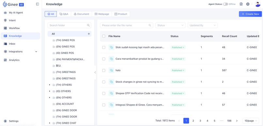Focus the Search folder input

70,25
